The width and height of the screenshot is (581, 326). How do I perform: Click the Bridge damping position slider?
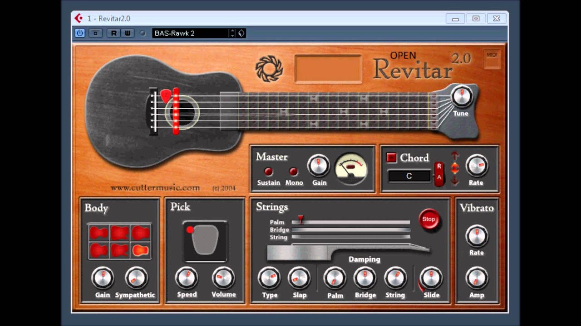point(350,230)
